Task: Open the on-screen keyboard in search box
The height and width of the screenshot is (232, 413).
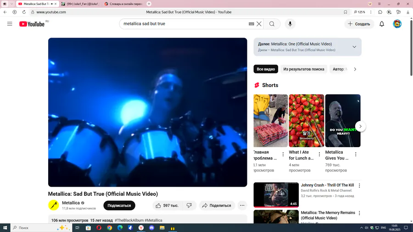Action: 251,24
